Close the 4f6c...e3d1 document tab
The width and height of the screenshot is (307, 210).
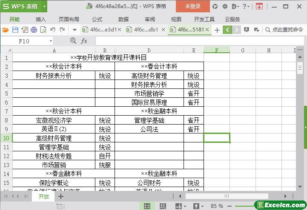click(119, 30)
